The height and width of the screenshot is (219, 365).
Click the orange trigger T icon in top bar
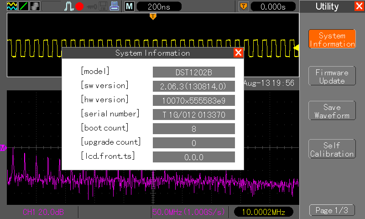[244, 6]
